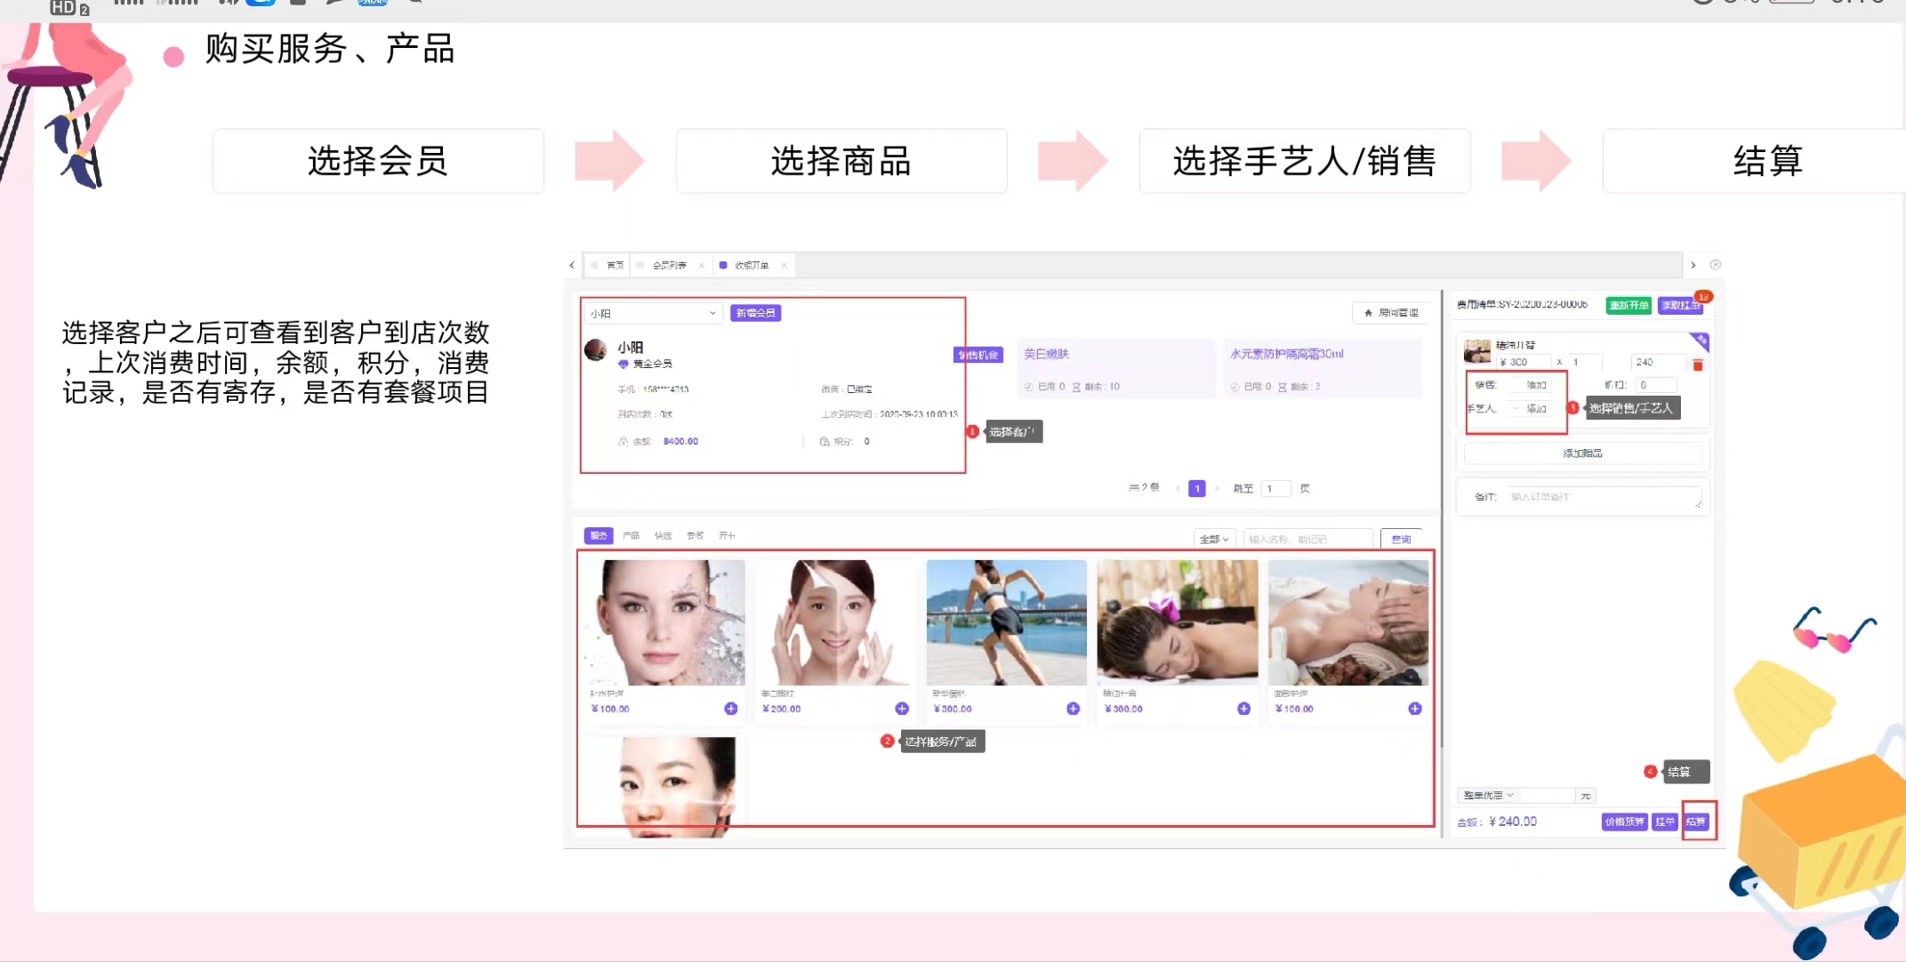Click 小阳 member avatar

click(595, 349)
